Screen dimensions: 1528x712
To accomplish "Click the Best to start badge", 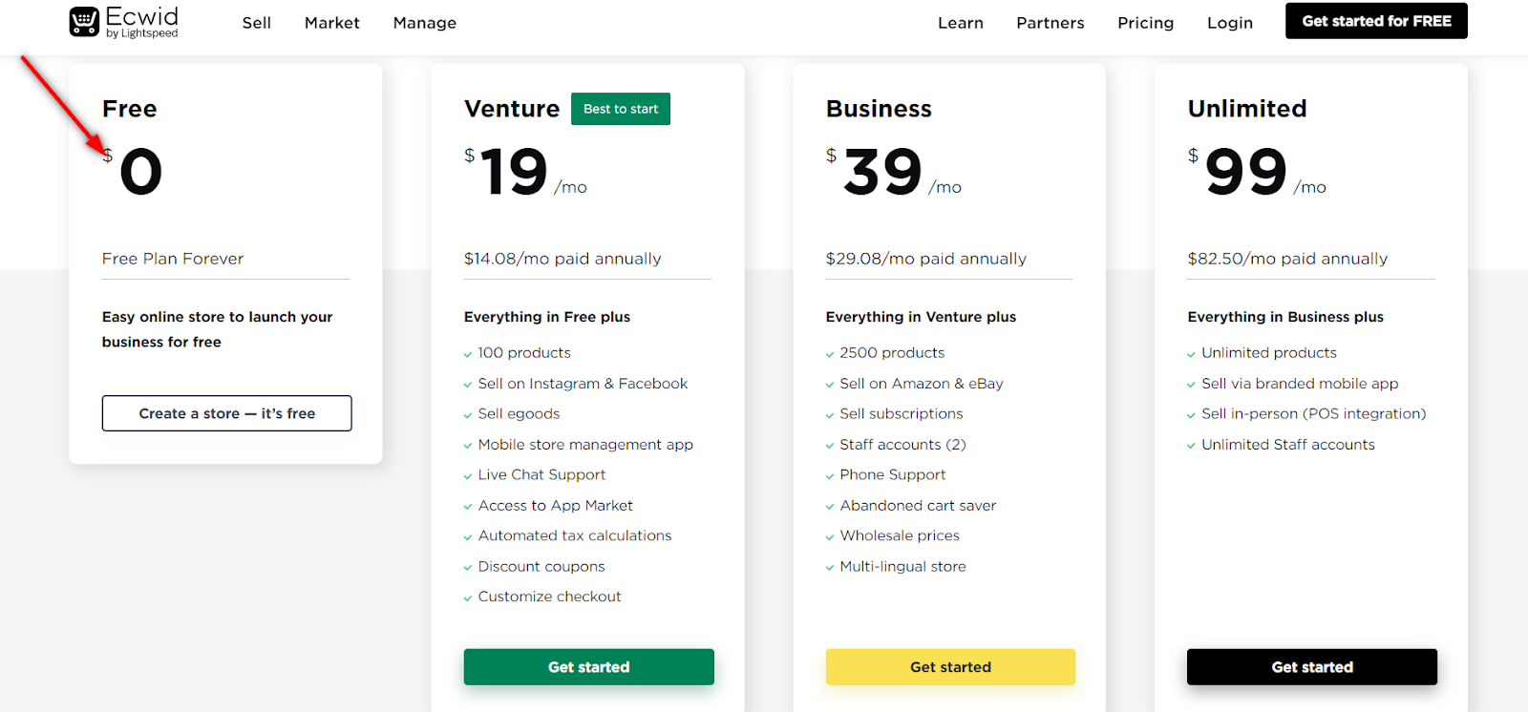I will [x=620, y=108].
